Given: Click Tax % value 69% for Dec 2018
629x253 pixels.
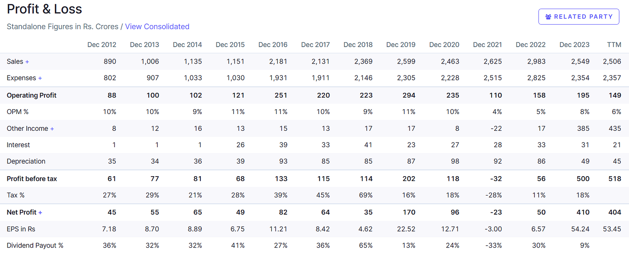Looking at the screenshot, I should [x=365, y=195].
